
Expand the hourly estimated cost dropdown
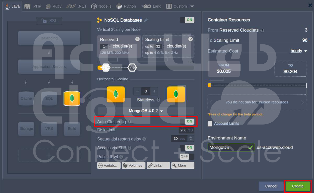pyautogui.click(x=299, y=51)
